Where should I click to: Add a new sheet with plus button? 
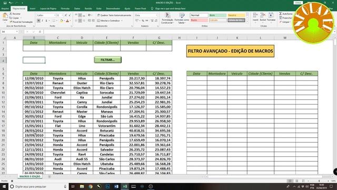pos(49,177)
